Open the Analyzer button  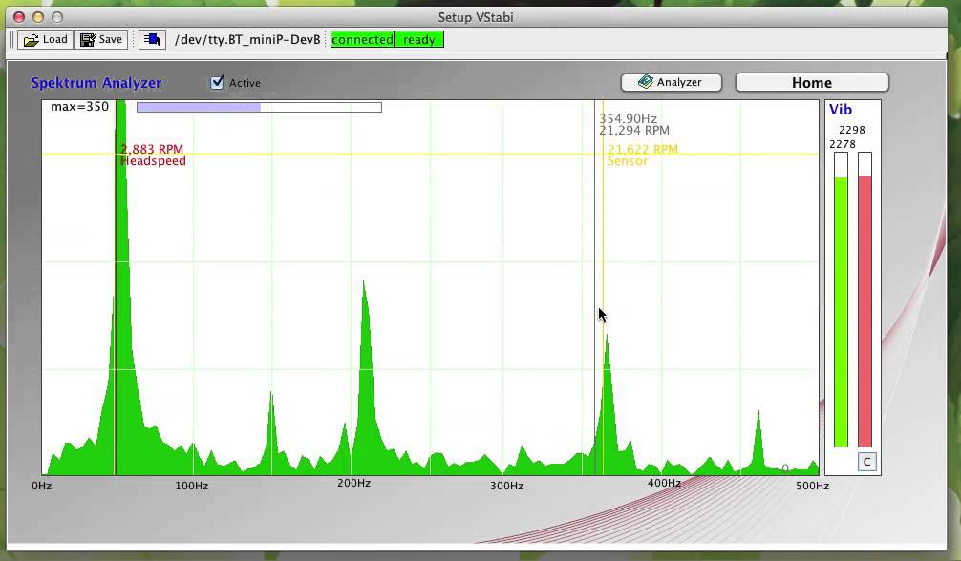point(672,82)
